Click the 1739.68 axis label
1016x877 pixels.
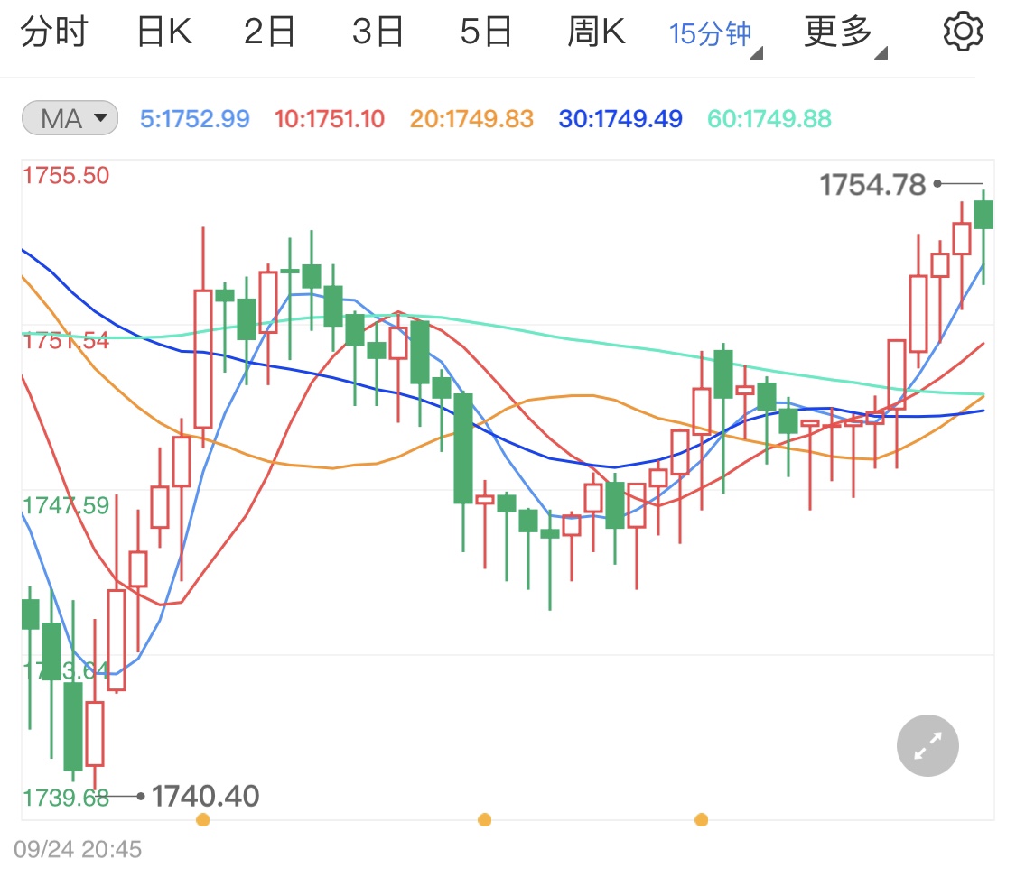(x=66, y=798)
